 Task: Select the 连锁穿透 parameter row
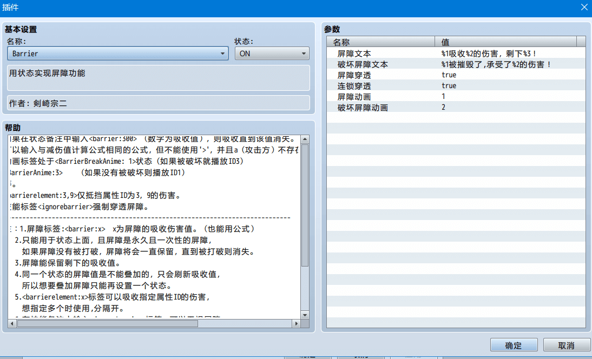456,86
